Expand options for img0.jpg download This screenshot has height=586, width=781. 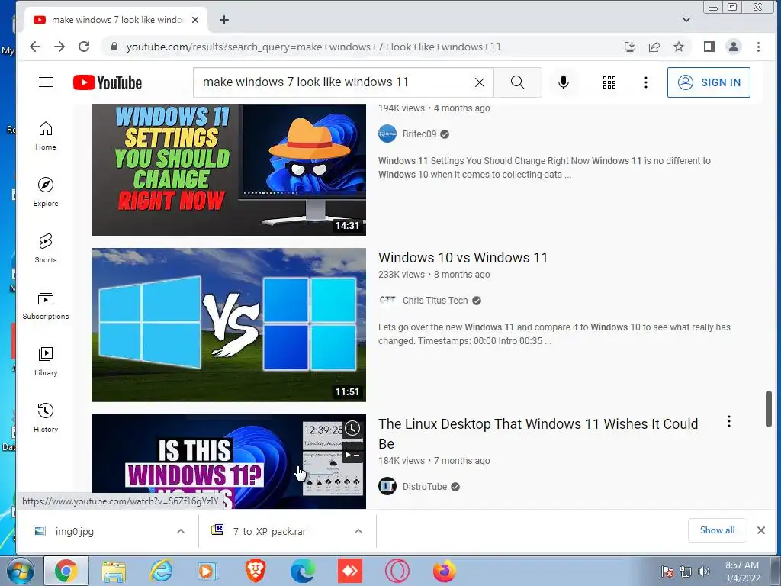[x=181, y=531]
